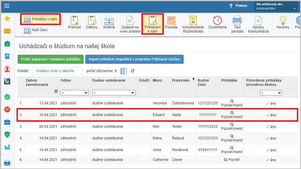Open Pozrieť for Catherine Clever
This screenshot has height=169, width=301.
coord(232,160)
